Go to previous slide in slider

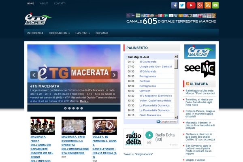pyautogui.click(x=34, y=75)
